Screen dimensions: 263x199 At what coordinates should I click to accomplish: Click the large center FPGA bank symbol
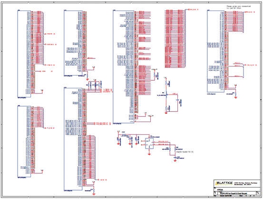[x=124, y=67]
